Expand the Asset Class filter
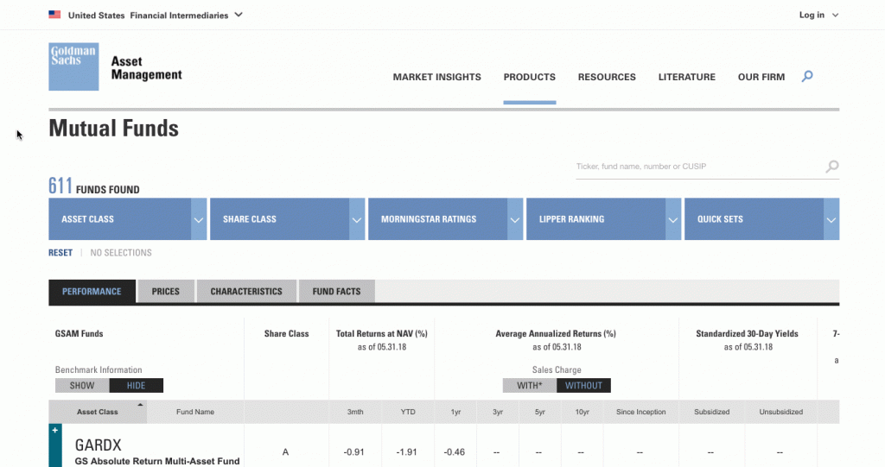The height and width of the screenshot is (467, 885). click(x=128, y=219)
